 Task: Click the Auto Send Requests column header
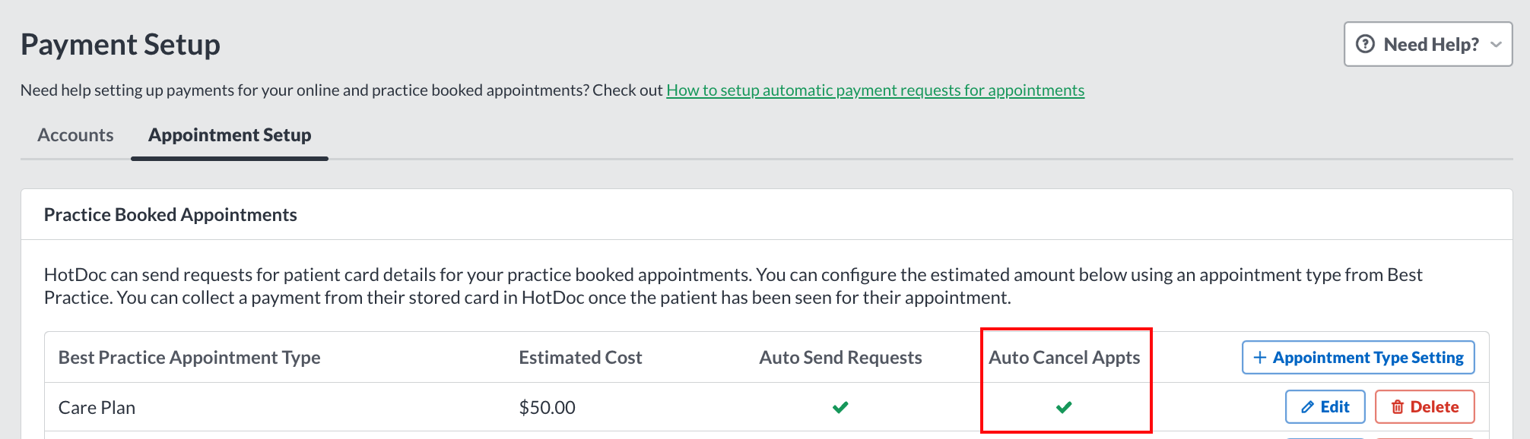point(840,358)
